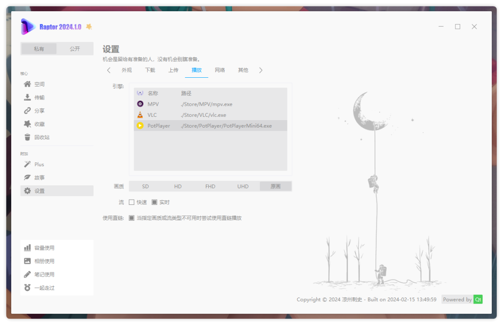Screen dimensions: 503x325
Task: Open 传输 download icon in sidebar
Action: pos(27,97)
